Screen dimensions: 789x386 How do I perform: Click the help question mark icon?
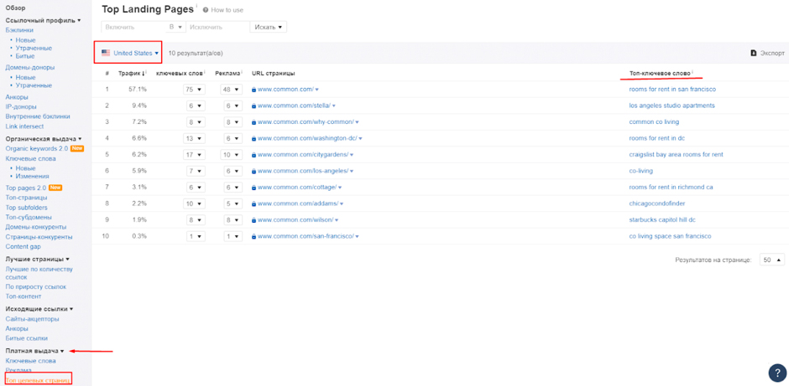point(776,373)
